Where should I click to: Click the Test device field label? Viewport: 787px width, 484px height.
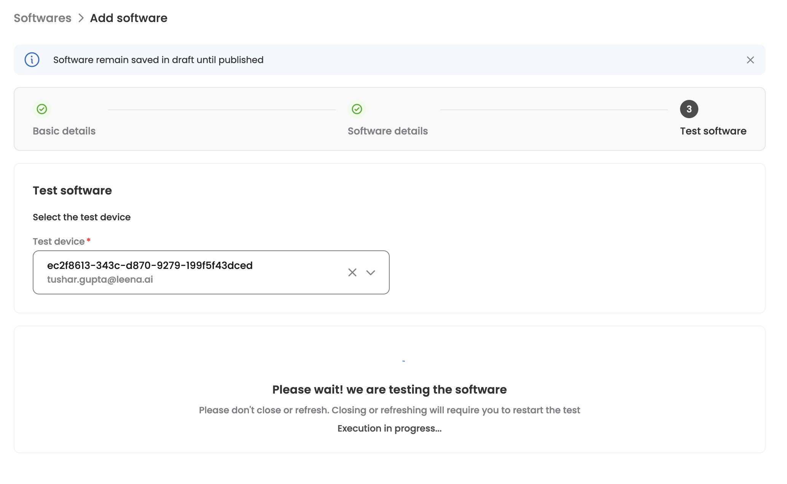pyautogui.click(x=59, y=242)
